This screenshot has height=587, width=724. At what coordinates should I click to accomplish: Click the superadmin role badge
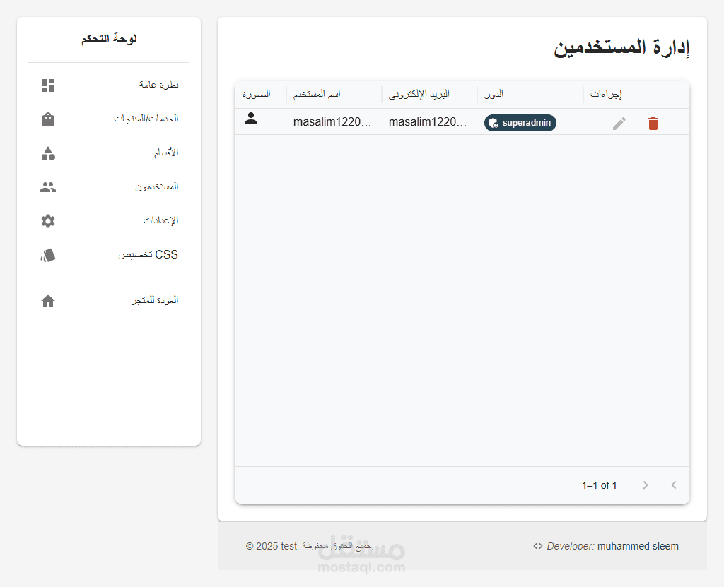tap(520, 123)
